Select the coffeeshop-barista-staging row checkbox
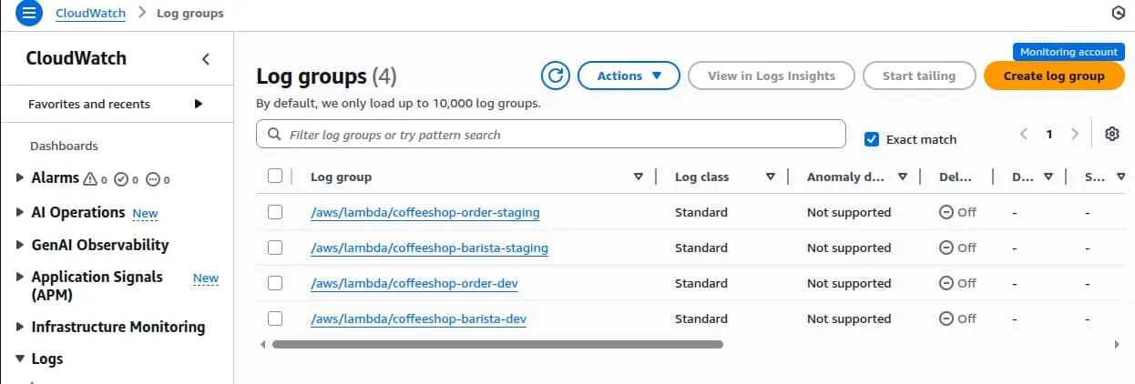Viewport: 1135px width, 384px height. [275, 248]
